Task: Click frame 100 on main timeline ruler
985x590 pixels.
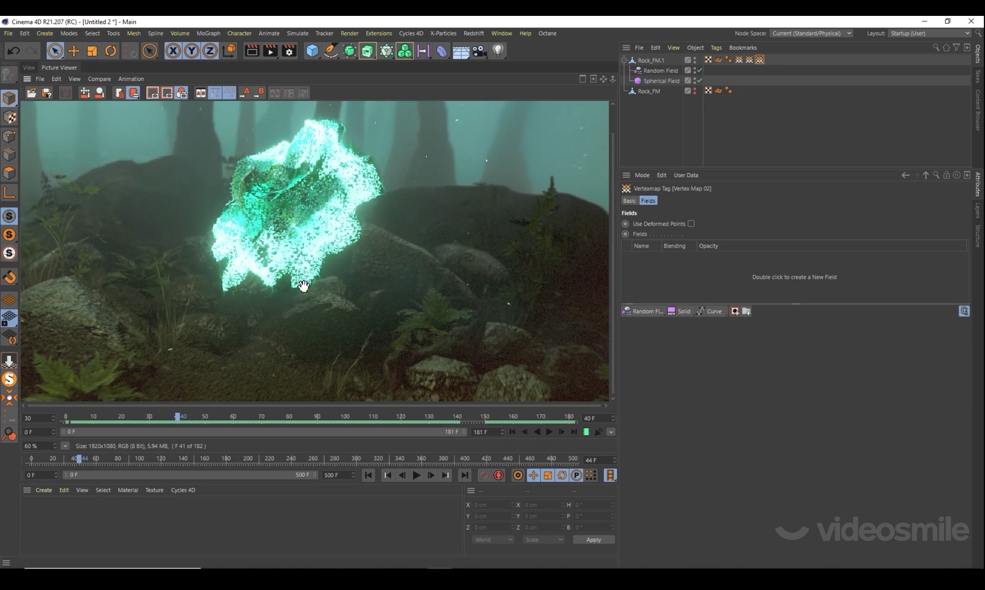Action: click(139, 459)
